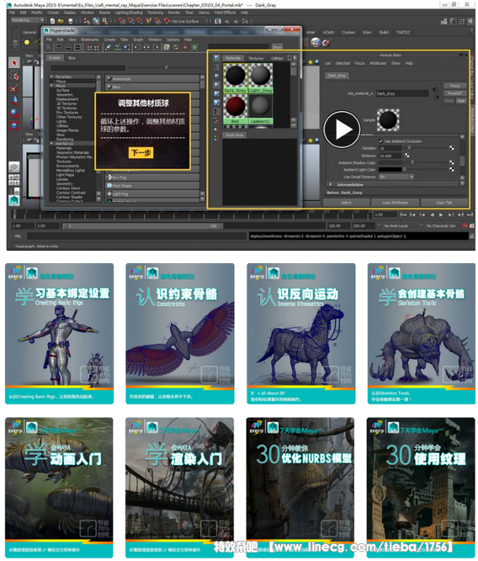
Task: Click the Load Attributes button
Action: pyautogui.click(x=395, y=203)
